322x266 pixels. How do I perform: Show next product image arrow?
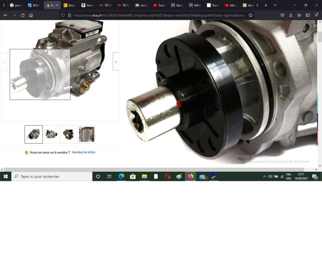116,62
